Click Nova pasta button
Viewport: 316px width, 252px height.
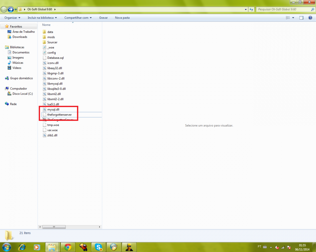point(122,18)
